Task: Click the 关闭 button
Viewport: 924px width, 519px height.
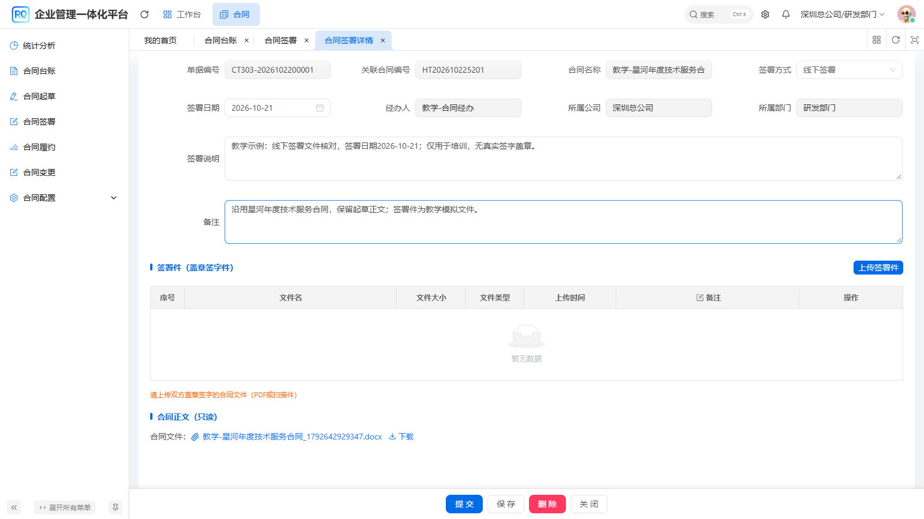Action: (x=589, y=504)
